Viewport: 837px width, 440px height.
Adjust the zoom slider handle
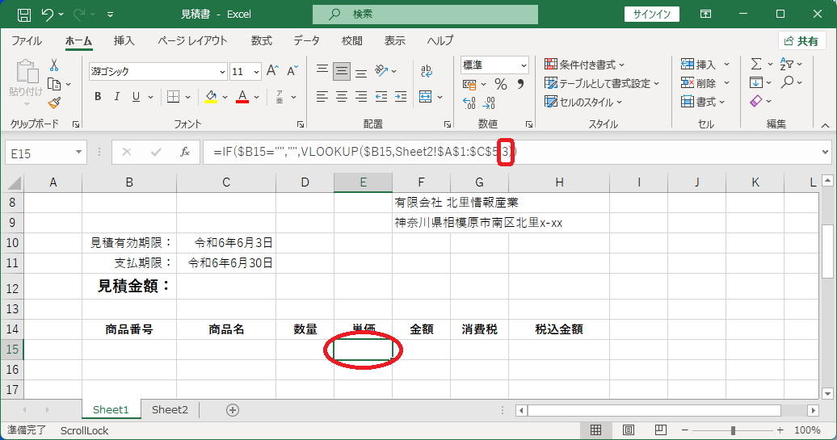coord(733,430)
